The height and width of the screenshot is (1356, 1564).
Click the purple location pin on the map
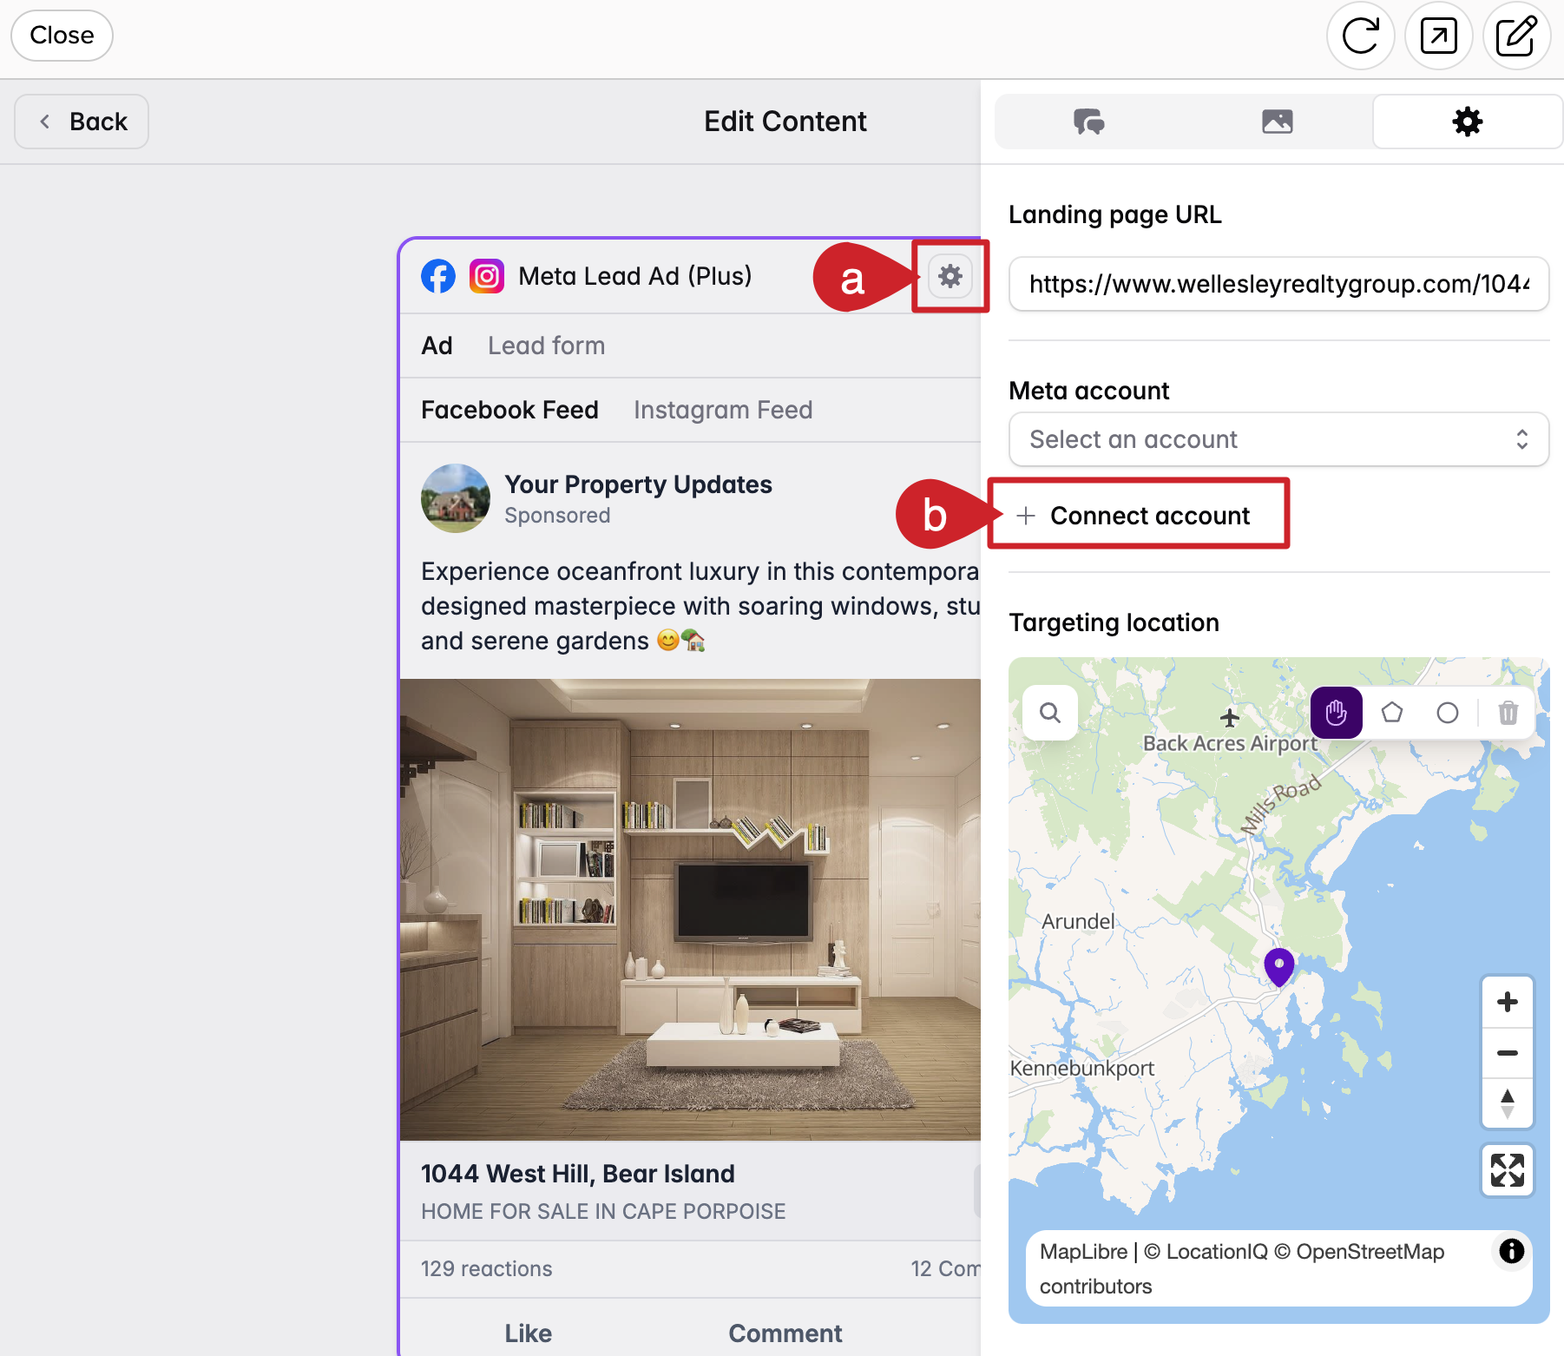click(1279, 966)
